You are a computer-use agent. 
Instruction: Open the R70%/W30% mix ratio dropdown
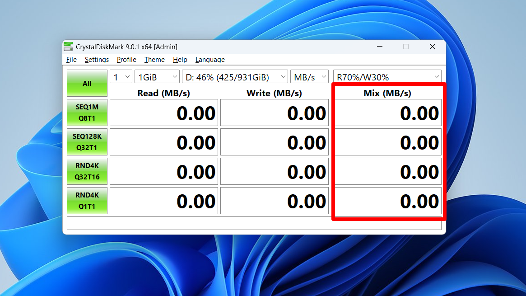[x=386, y=76]
